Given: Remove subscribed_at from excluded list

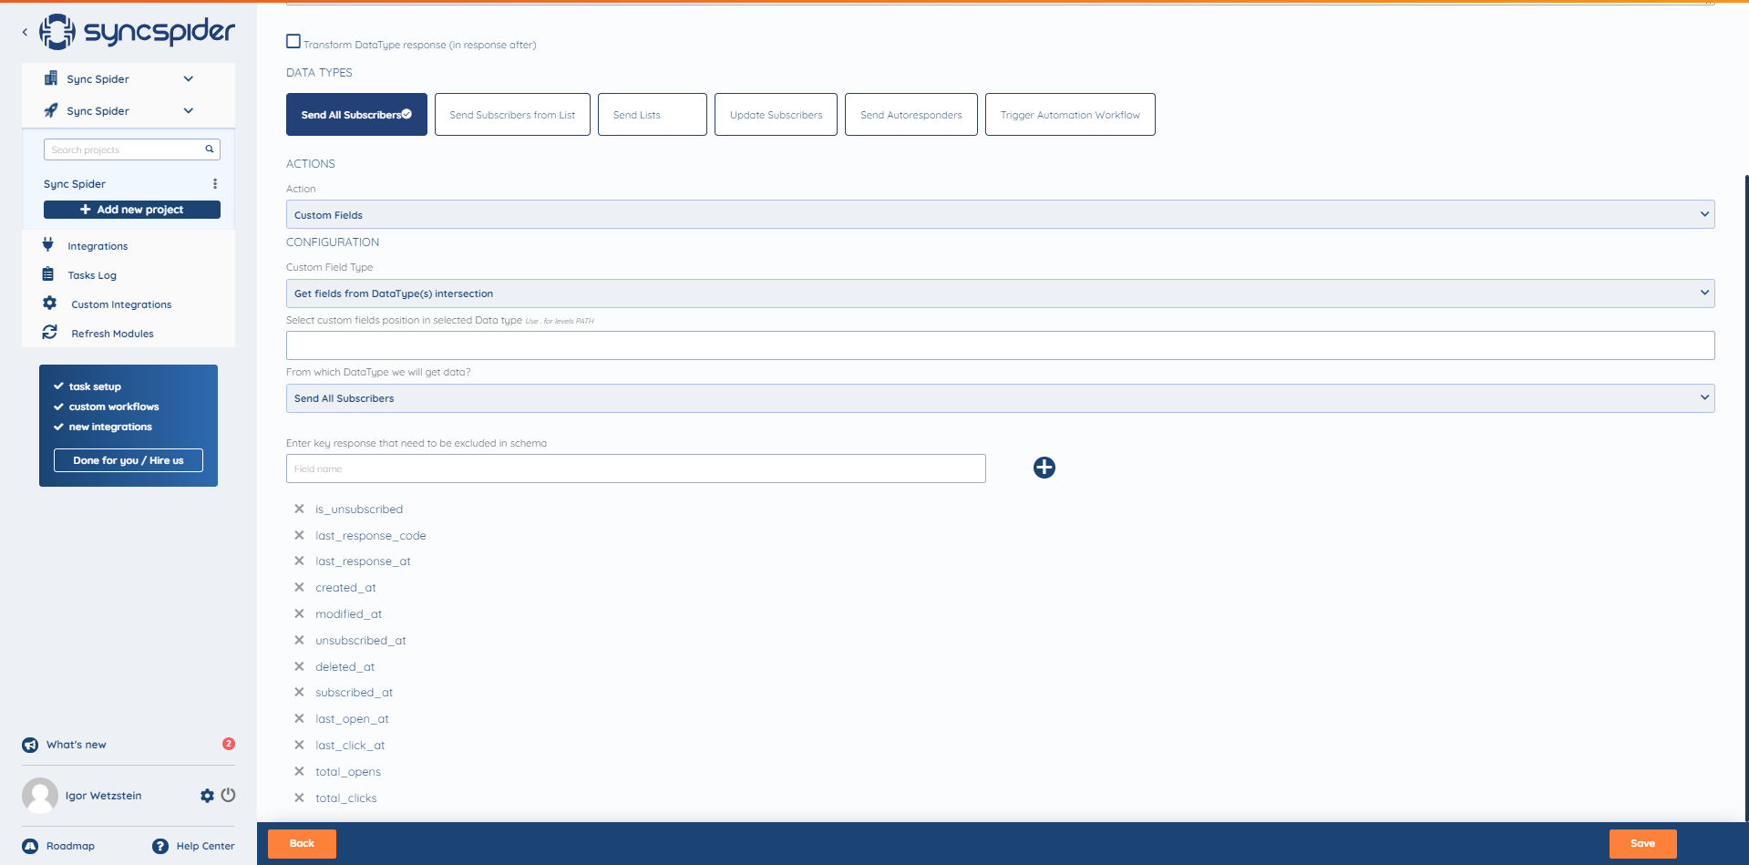Looking at the screenshot, I should click(x=299, y=692).
